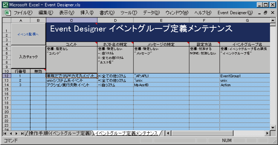Click the イベント監視へ button

[x=28, y=34]
